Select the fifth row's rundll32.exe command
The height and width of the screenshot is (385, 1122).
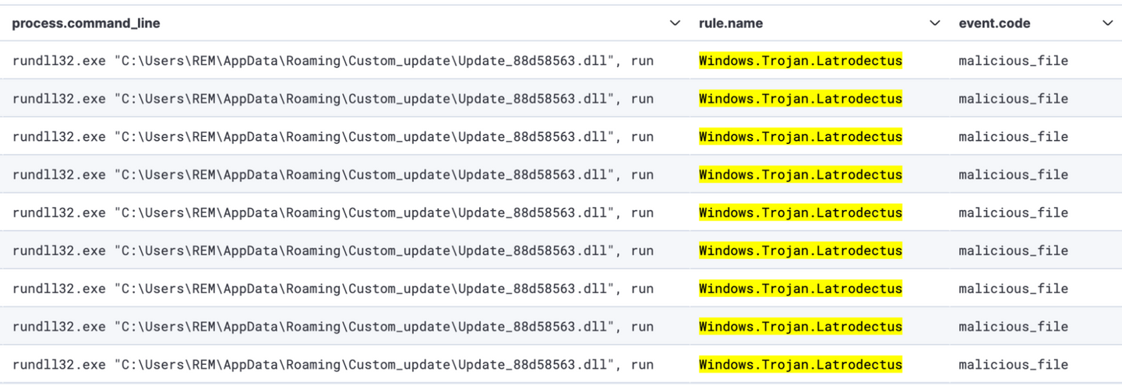click(333, 213)
